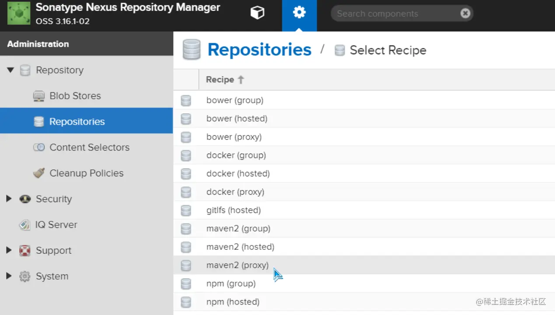The height and width of the screenshot is (315, 555).
Task: Choose the npm (group) recipe
Action: pos(231,284)
